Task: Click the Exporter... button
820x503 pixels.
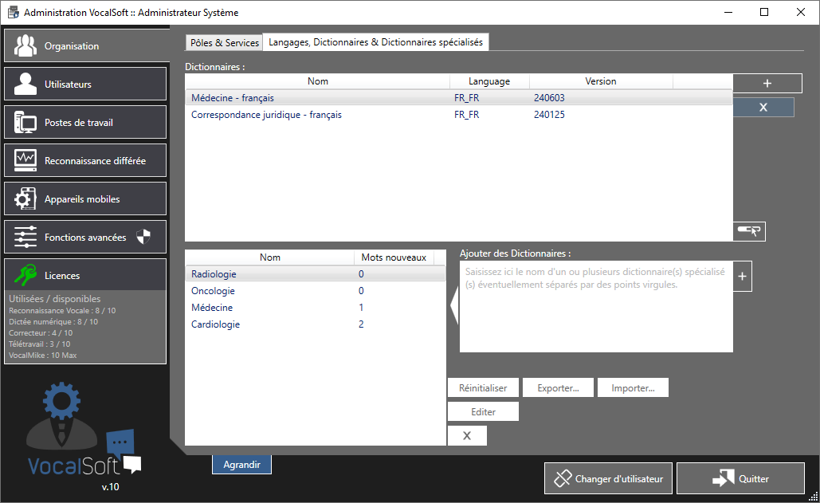Action: click(558, 388)
